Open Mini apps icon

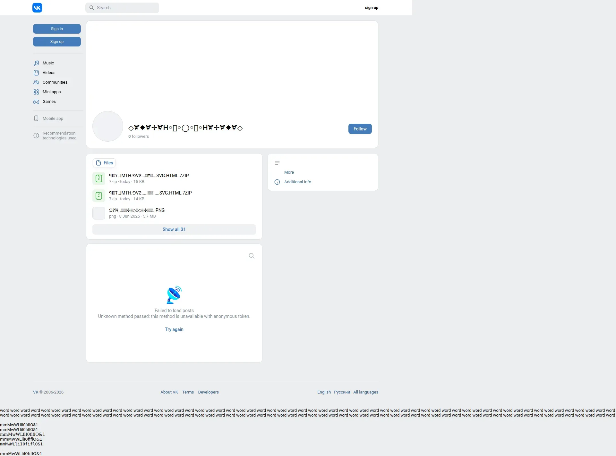36,92
